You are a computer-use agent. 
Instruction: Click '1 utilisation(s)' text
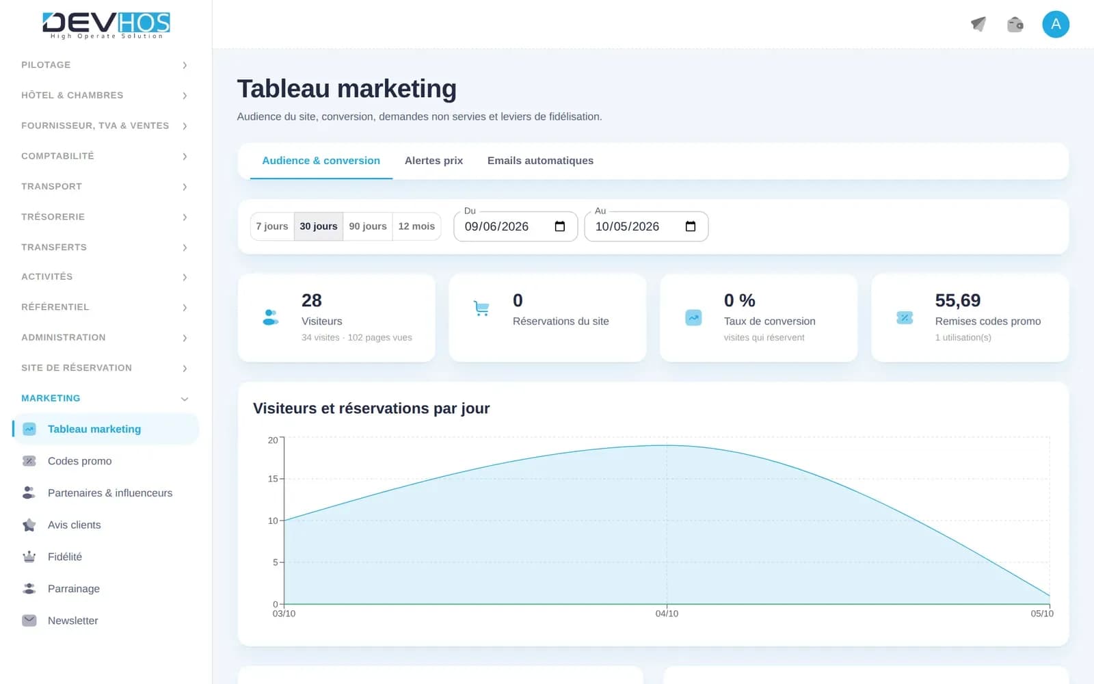point(963,337)
